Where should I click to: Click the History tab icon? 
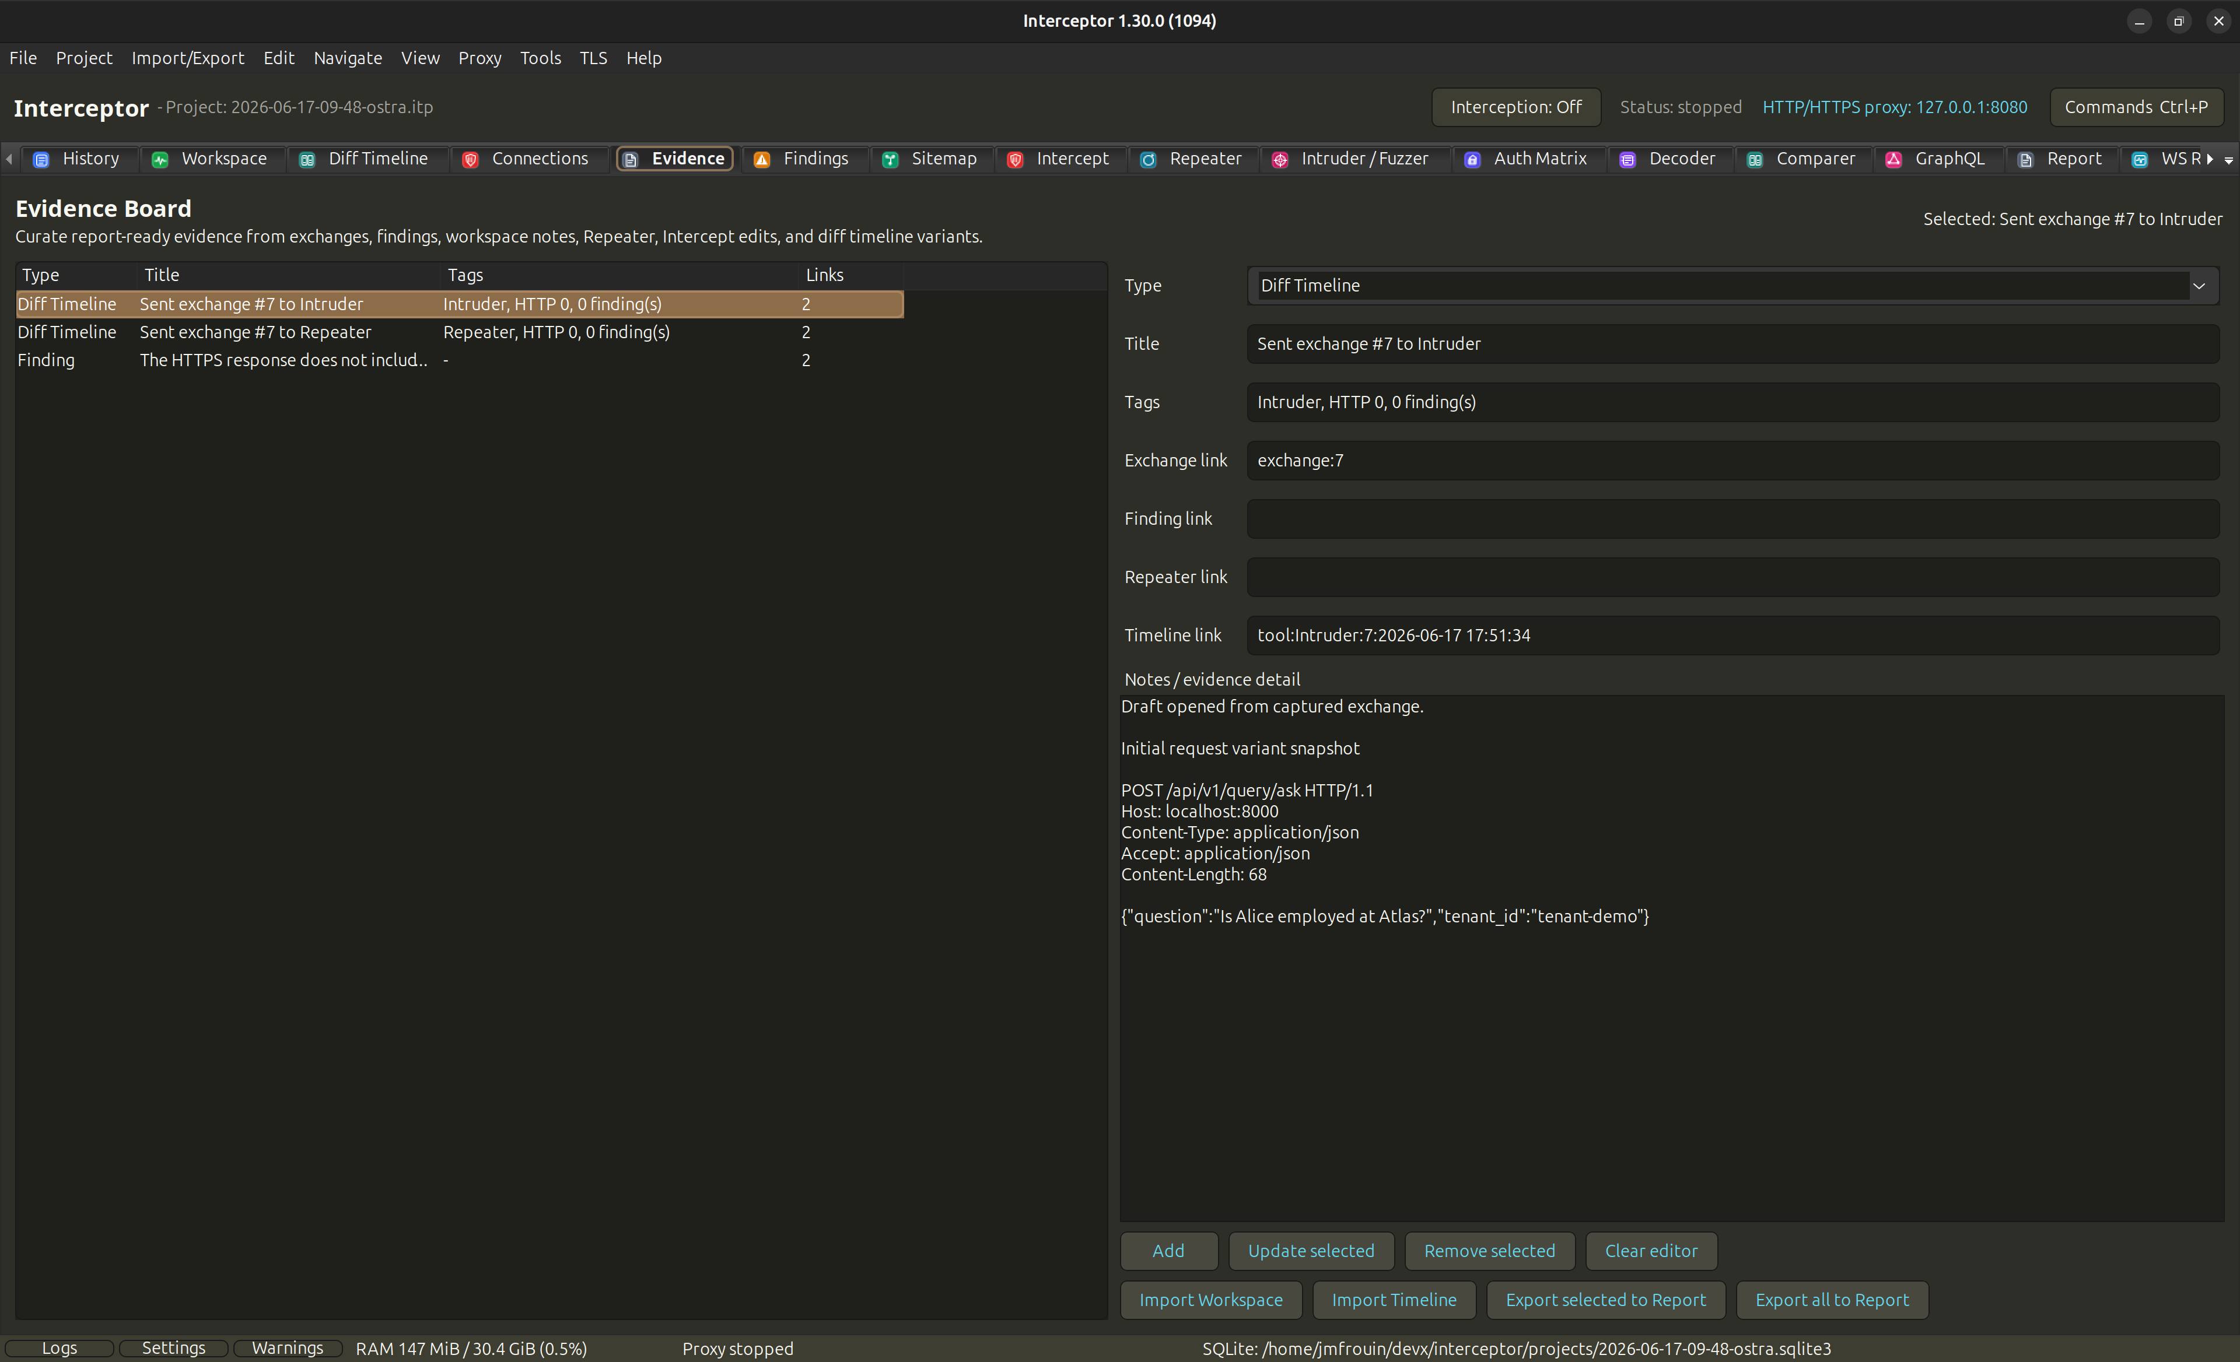[x=41, y=159]
